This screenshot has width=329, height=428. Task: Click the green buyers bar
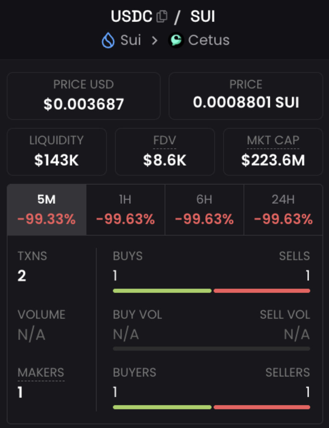pos(162,407)
